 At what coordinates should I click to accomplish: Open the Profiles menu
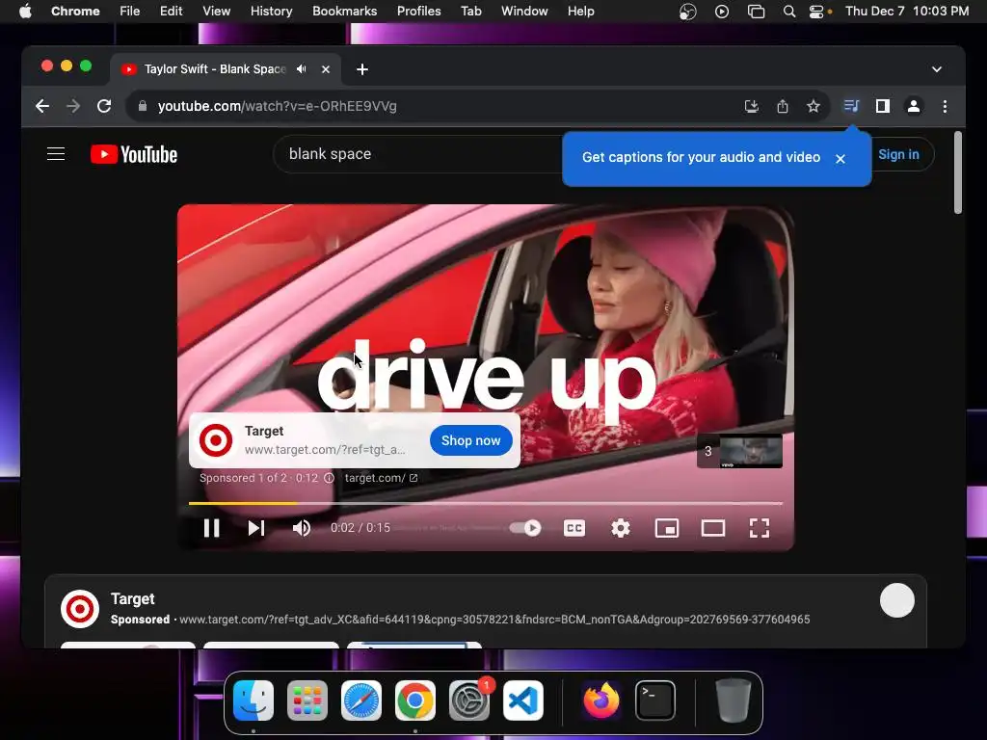[x=418, y=12]
